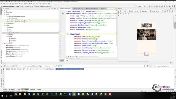Open Search Everywhere magnifier icon

(x=172, y=6)
